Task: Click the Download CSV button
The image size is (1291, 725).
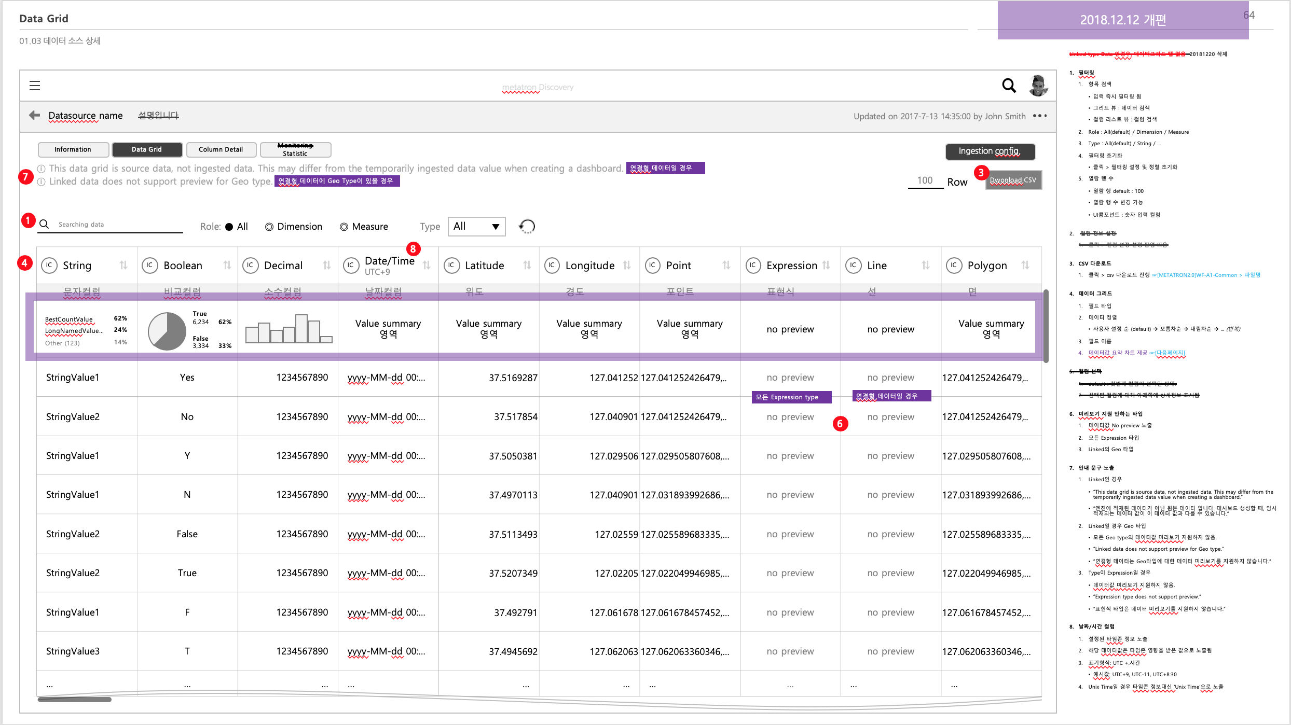Action: (1013, 180)
